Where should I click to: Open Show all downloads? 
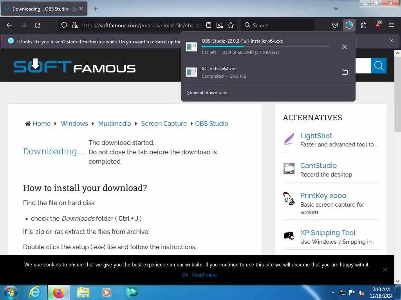[208, 93]
